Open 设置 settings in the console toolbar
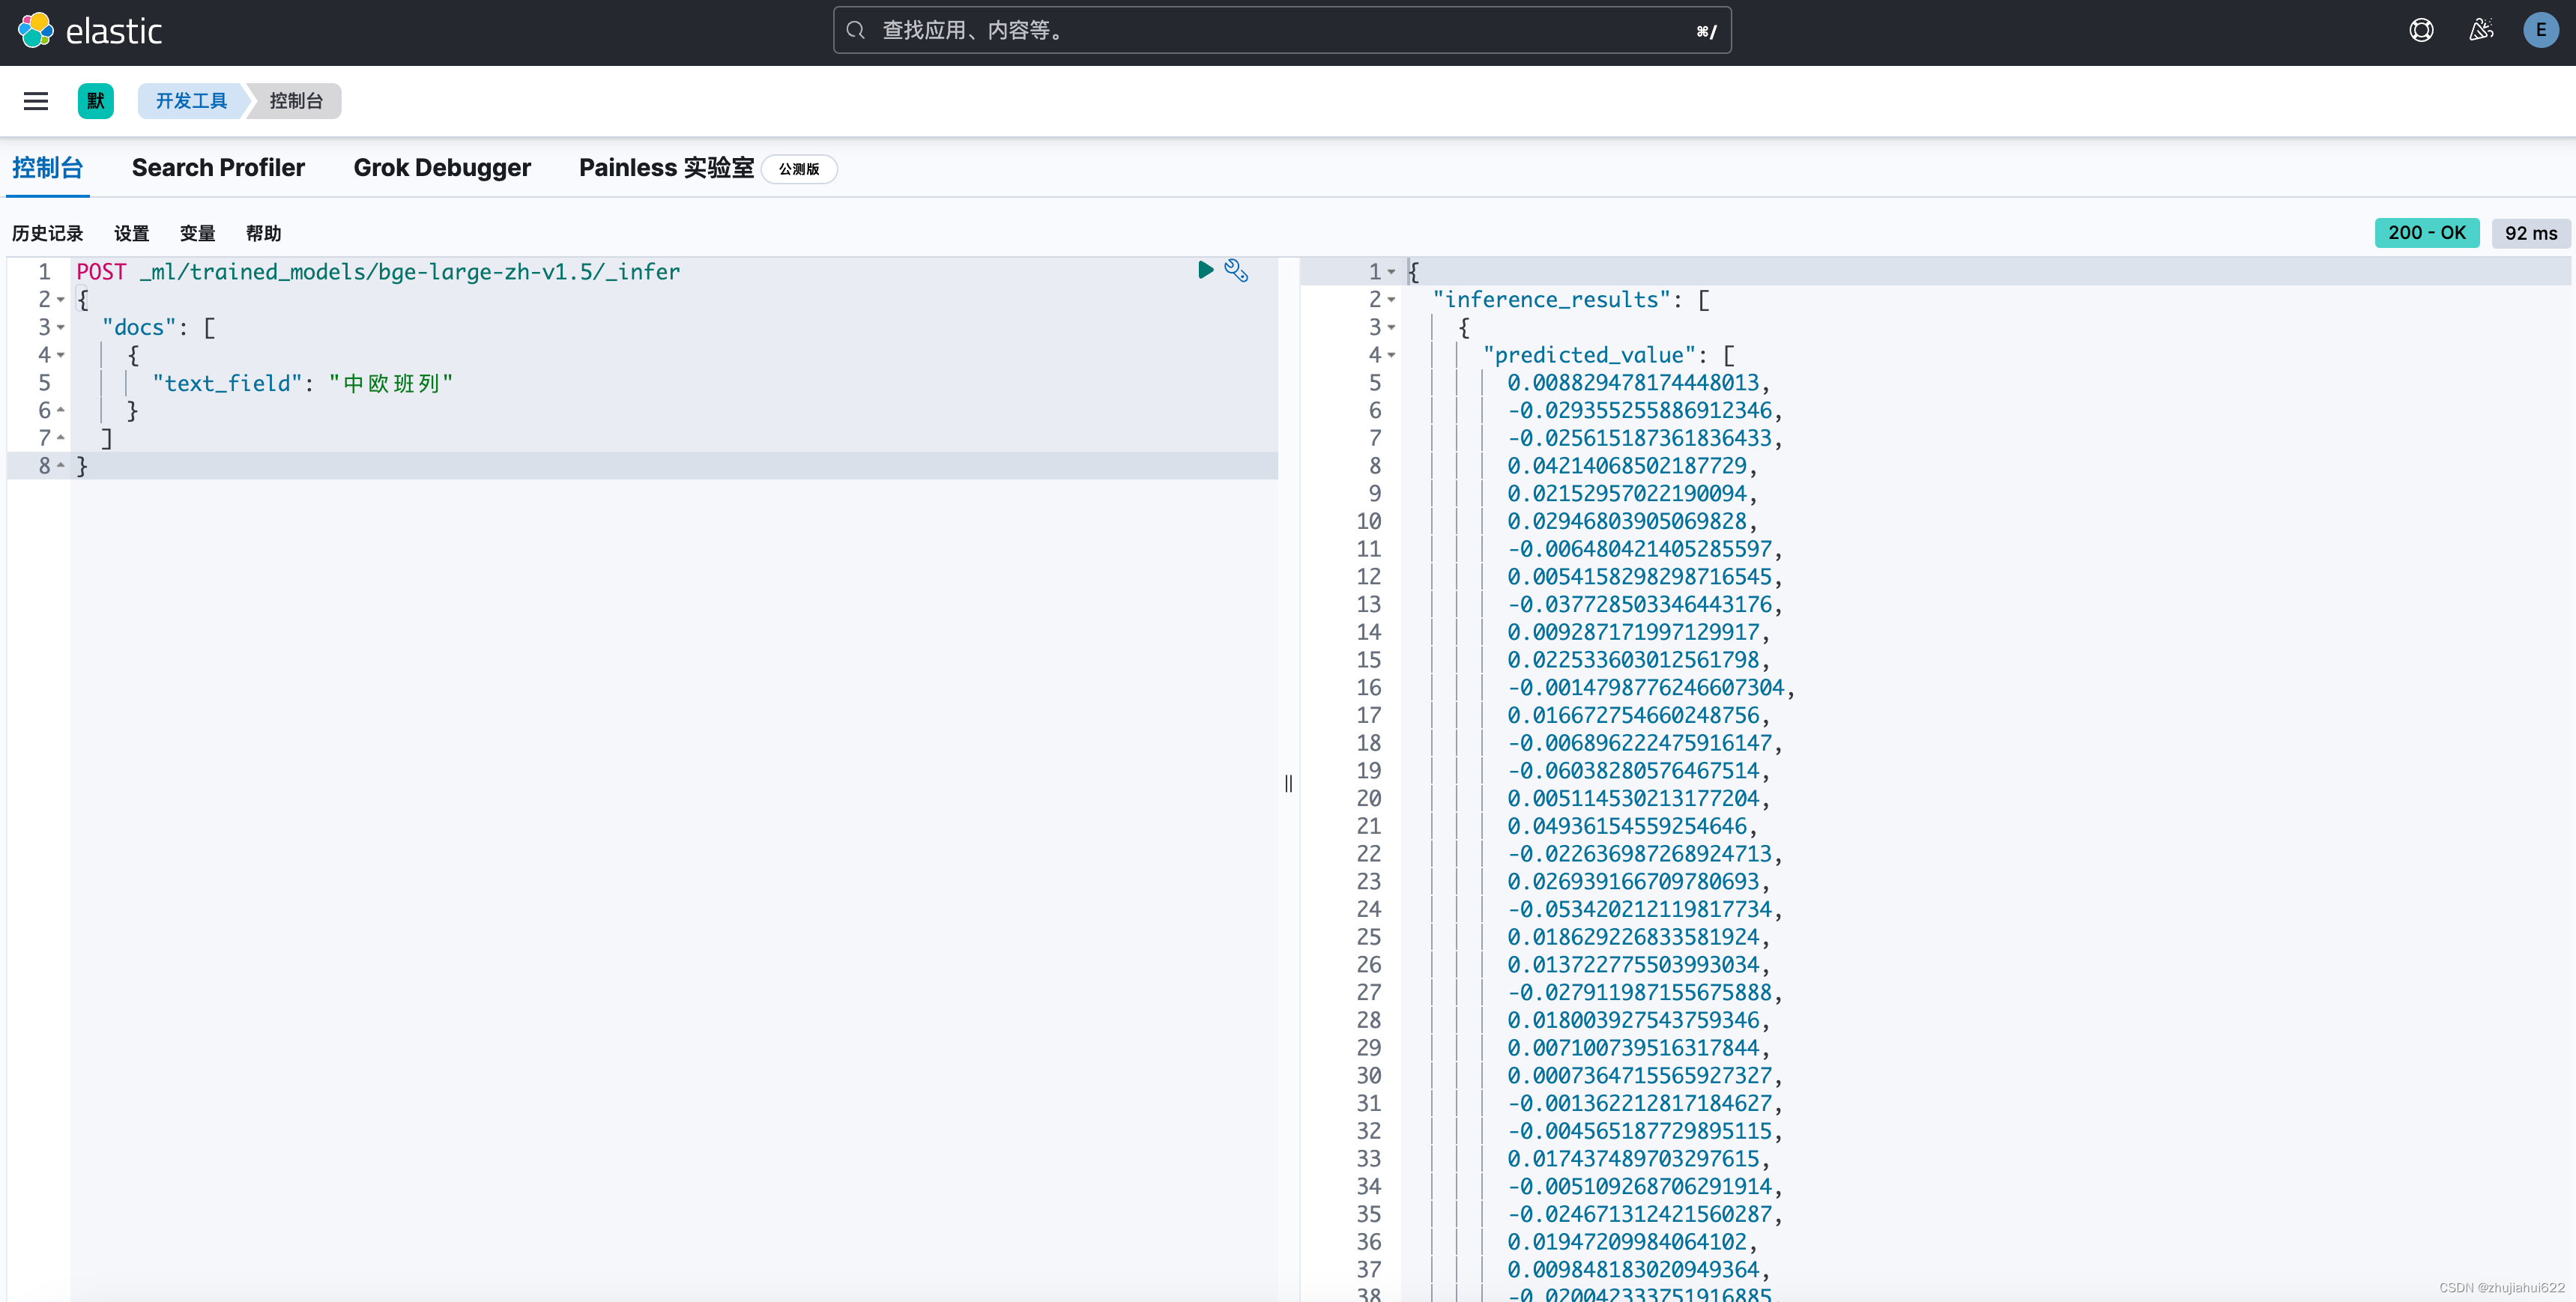 click(x=131, y=234)
